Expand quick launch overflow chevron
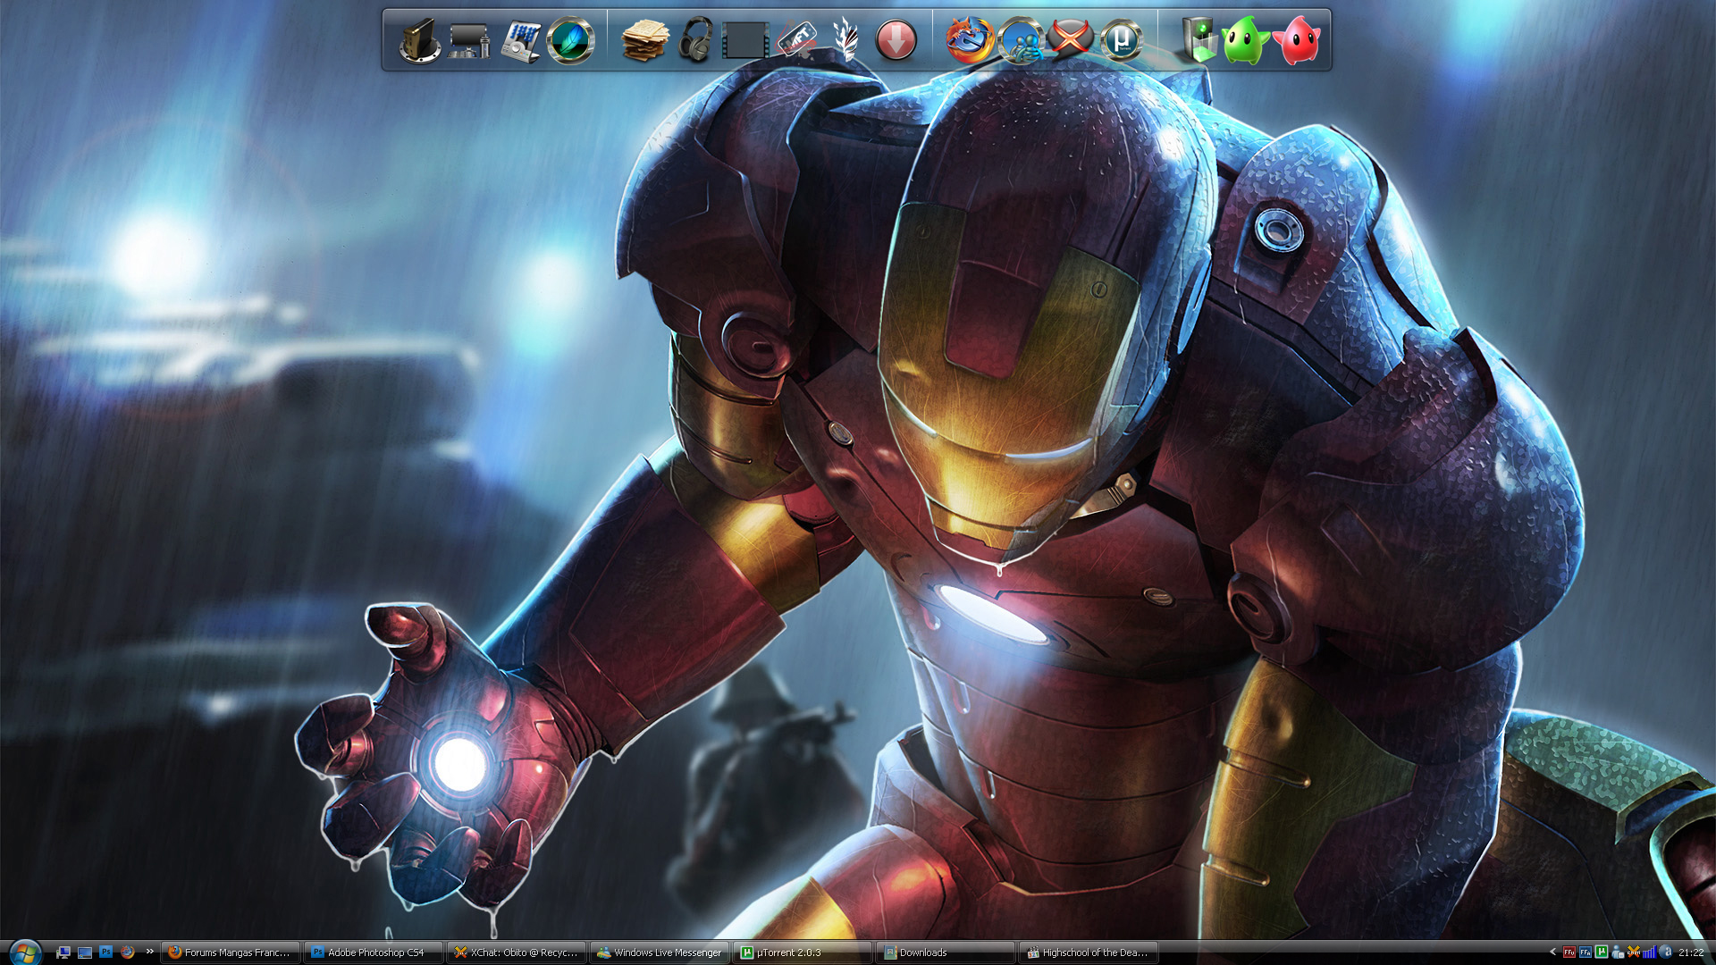This screenshot has width=1716, height=965. [150, 951]
